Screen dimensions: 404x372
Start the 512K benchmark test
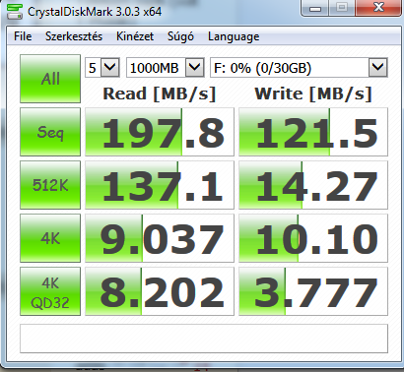50,185
